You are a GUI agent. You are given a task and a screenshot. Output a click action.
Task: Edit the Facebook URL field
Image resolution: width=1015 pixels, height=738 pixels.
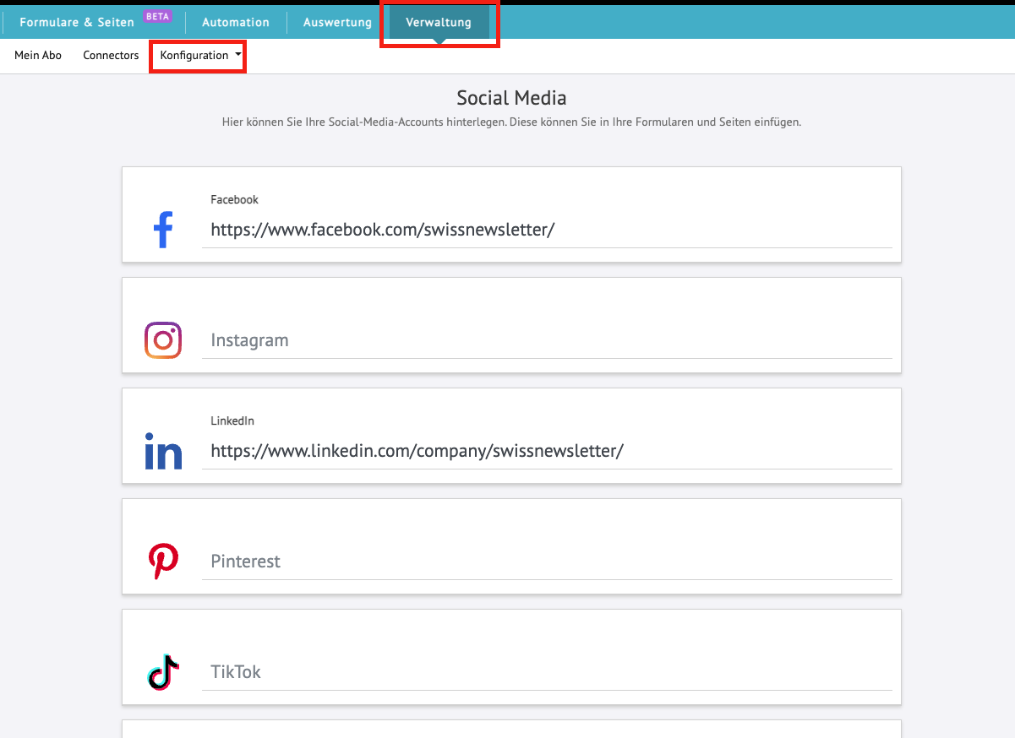click(x=547, y=230)
